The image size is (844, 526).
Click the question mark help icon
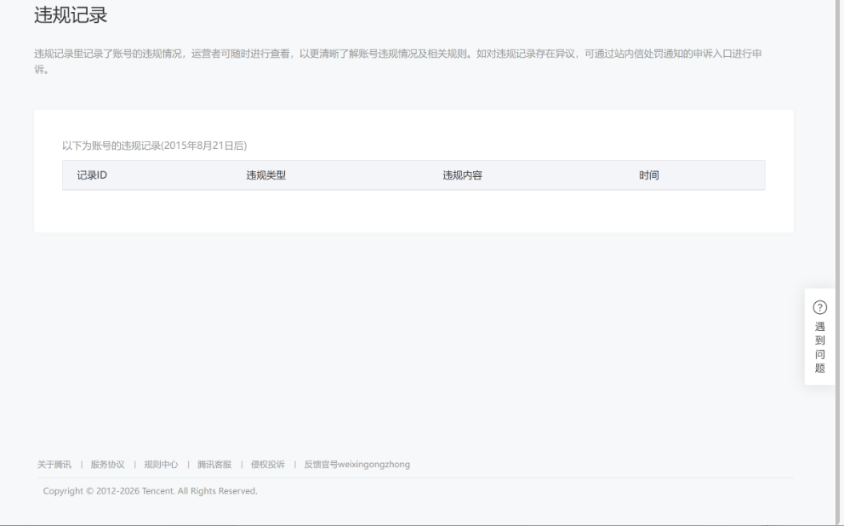coord(819,307)
